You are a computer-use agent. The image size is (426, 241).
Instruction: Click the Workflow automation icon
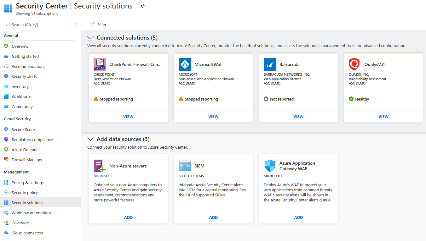click(x=6, y=213)
